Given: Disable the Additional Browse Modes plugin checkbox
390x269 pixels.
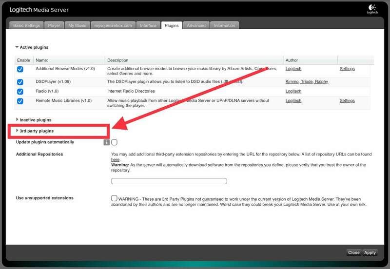Looking at the screenshot, I should tap(20, 69).
